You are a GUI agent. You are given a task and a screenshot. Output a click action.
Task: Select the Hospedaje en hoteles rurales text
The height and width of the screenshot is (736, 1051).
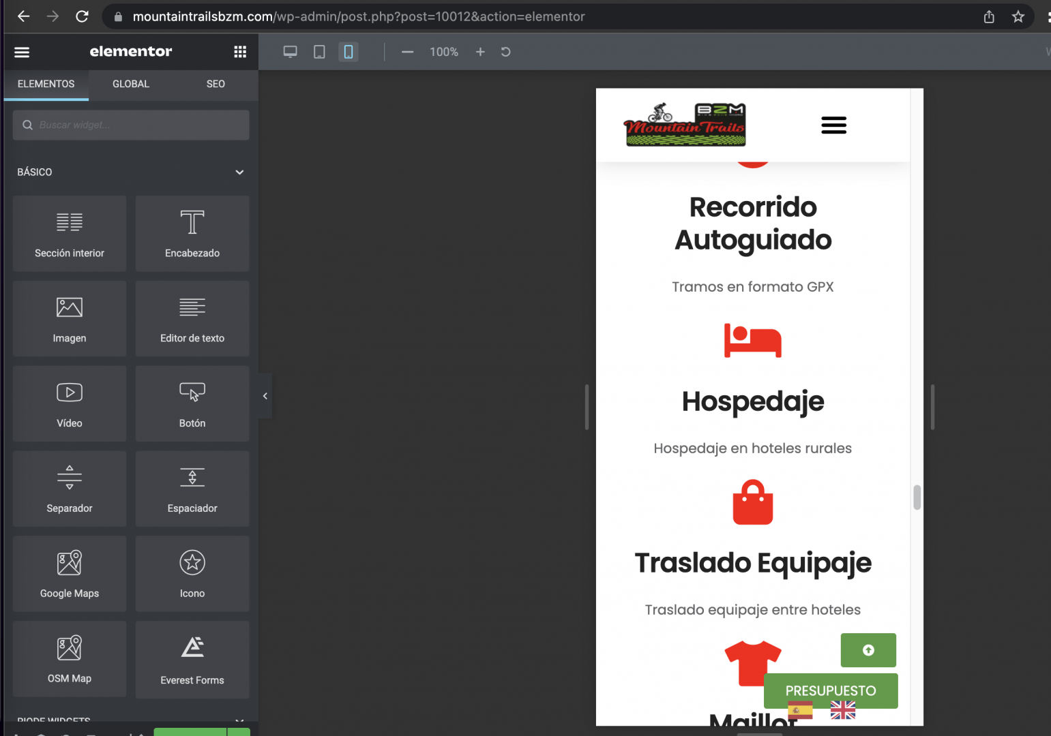coord(753,448)
